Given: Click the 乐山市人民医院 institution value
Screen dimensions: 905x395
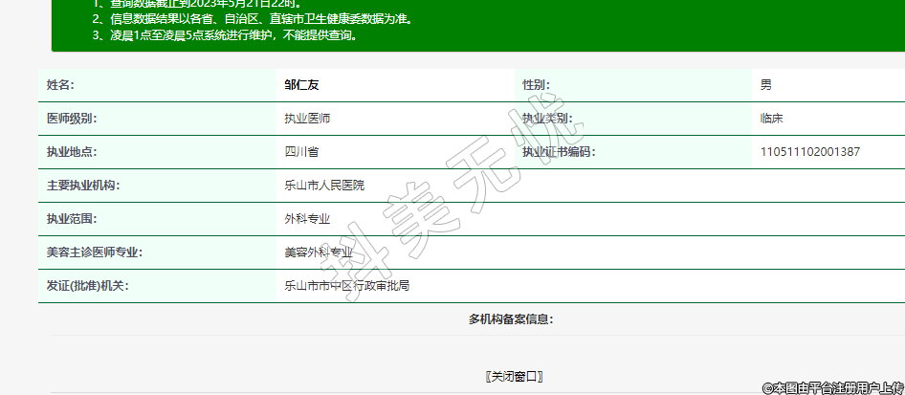Looking at the screenshot, I should pos(324,186).
